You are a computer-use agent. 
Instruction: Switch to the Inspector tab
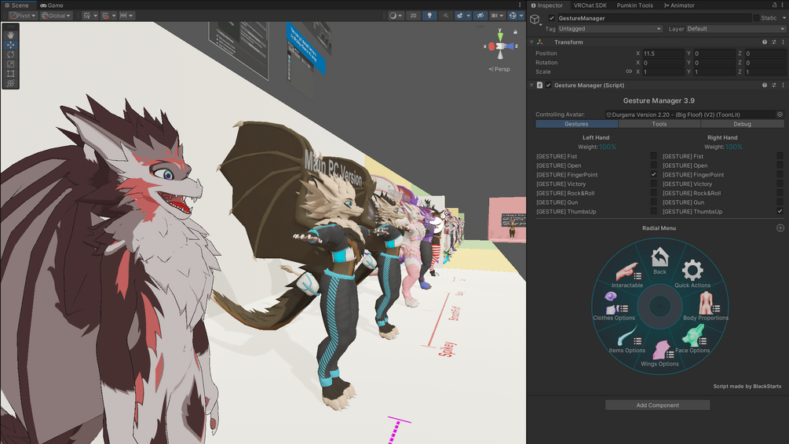coord(547,5)
